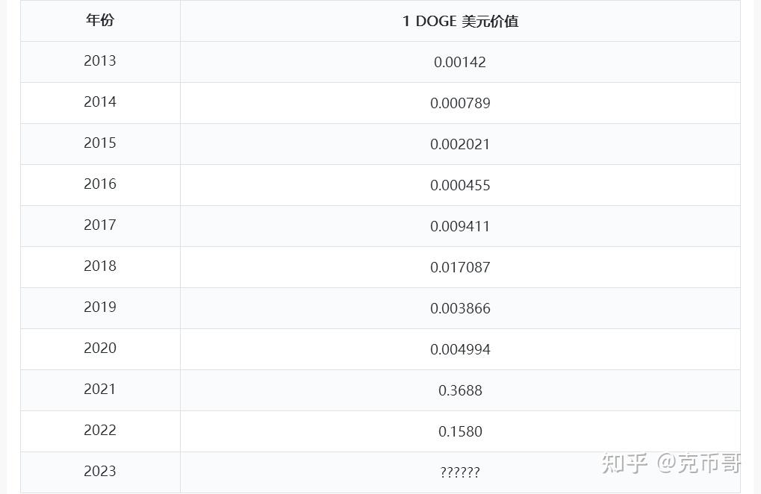Click the value 0.003866
761x494 pixels.
pyautogui.click(x=460, y=308)
